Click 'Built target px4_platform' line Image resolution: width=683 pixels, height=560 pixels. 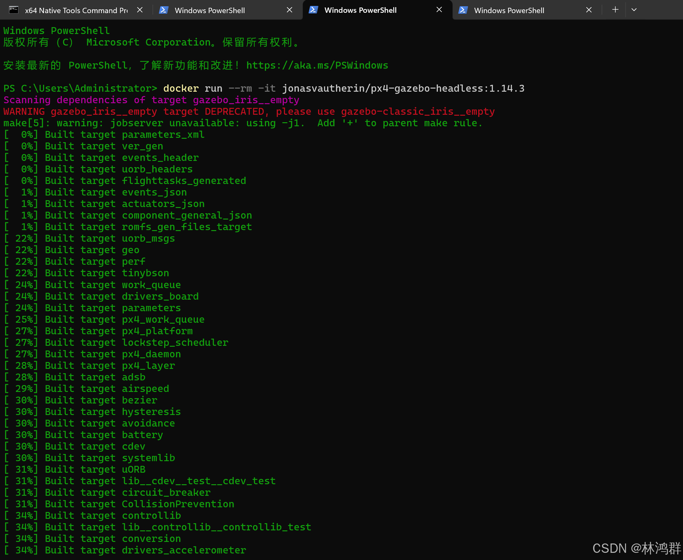coord(99,331)
